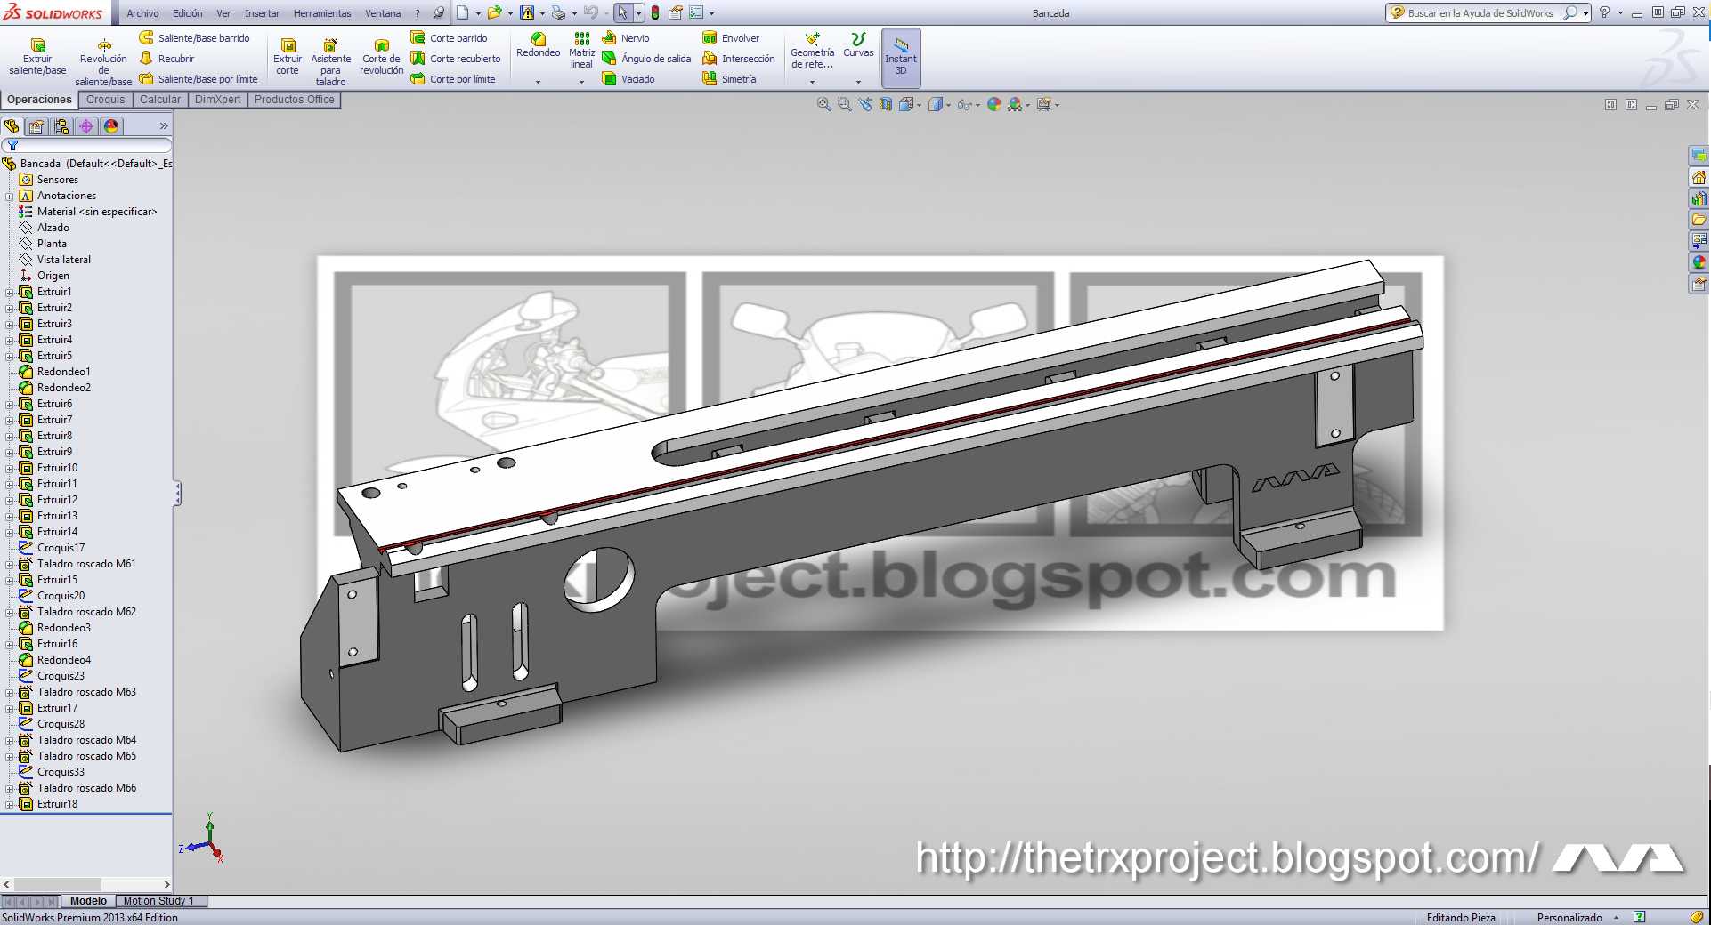Click the Envolver wrap tool
Viewport: 1711px width, 925px height.
point(731,38)
